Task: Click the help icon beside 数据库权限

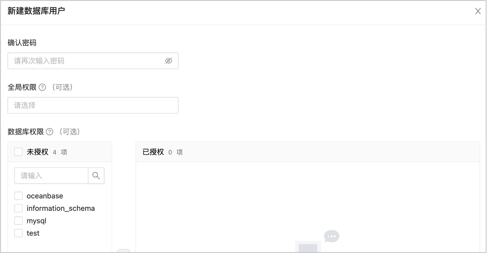Action: pos(50,132)
